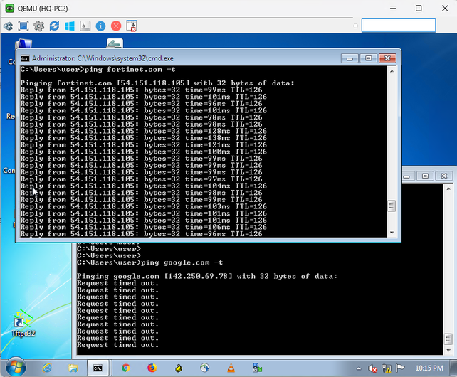Click the red X disconnect icon
Viewport: 457px width, 377px height.
(x=116, y=26)
